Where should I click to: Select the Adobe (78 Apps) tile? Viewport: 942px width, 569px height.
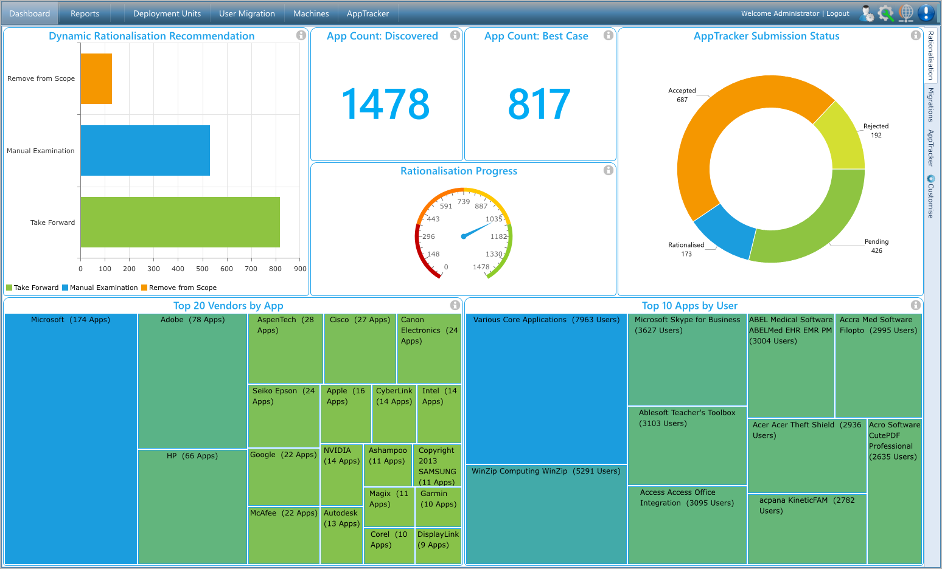192,381
